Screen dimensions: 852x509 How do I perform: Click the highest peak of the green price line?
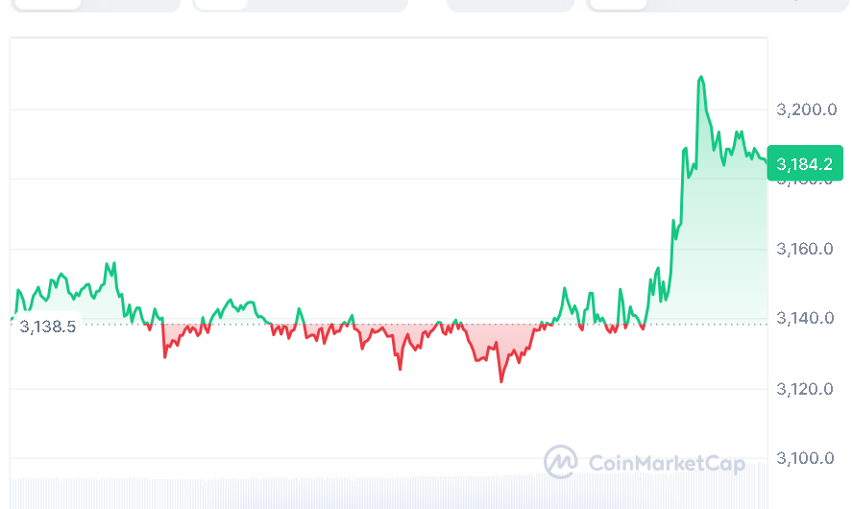coord(700,77)
